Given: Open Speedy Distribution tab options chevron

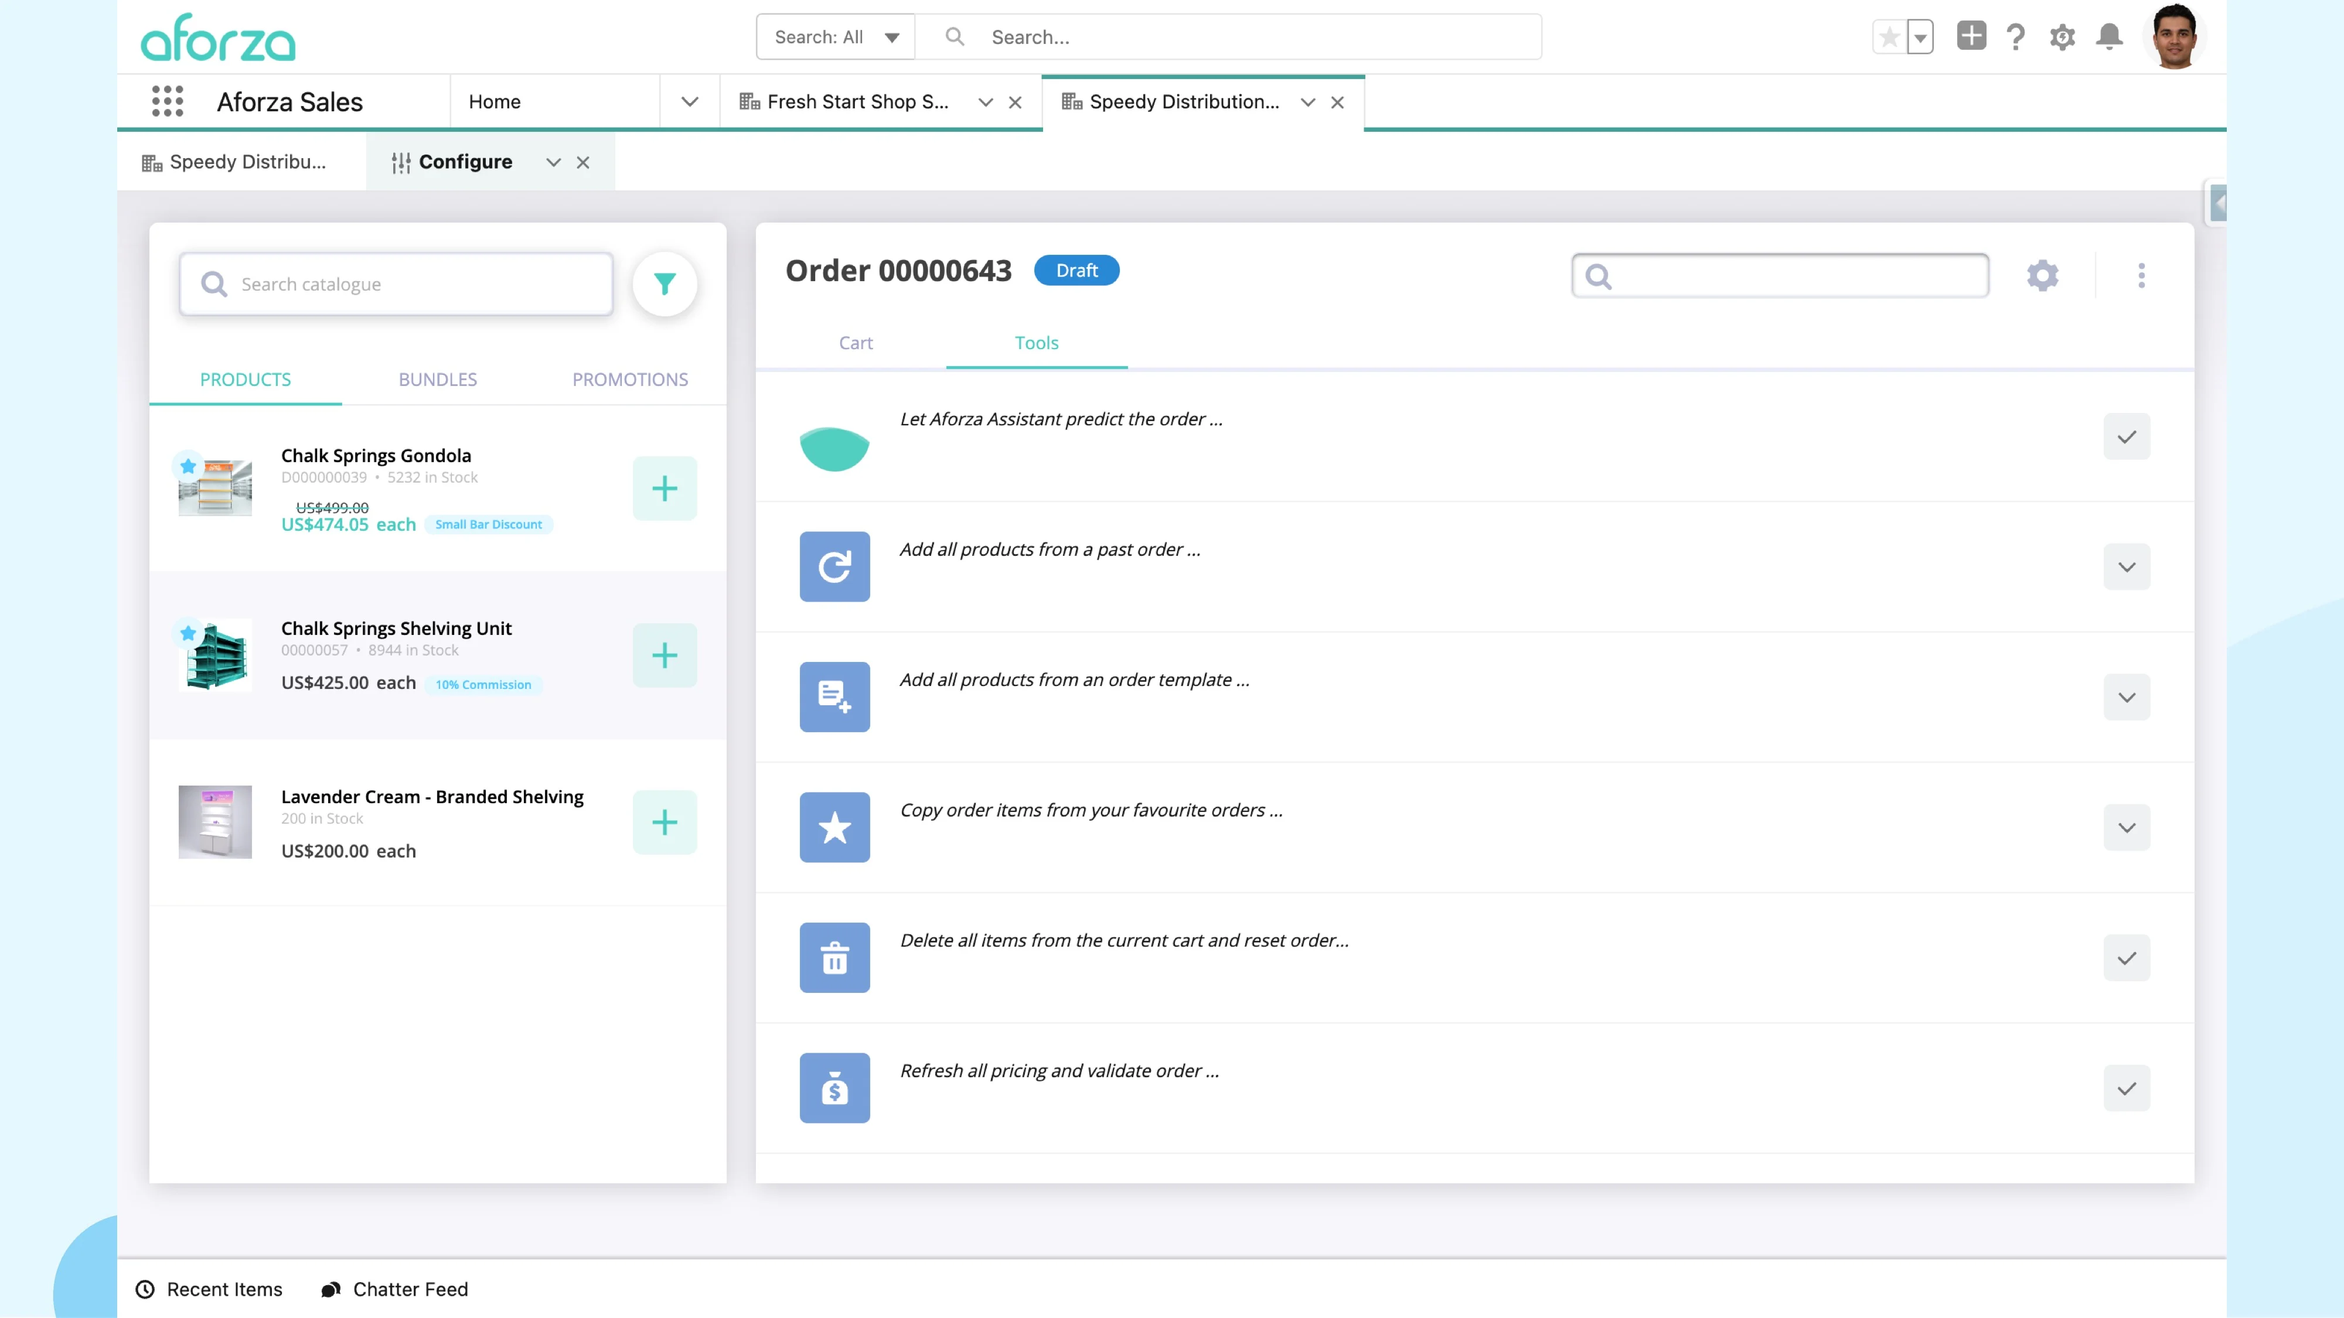Looking at the screenshot, I should 1307,103.
